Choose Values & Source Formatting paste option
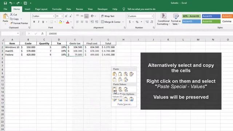233x131 pixels. pos(126,89)
